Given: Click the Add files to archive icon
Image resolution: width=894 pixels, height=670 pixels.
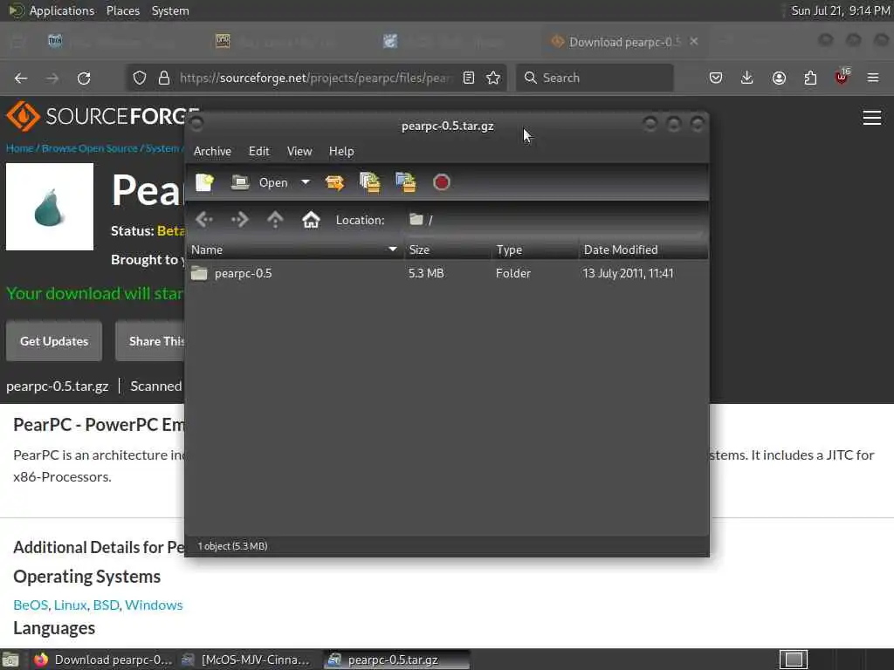Looking at the screenshot, I should pyautogui.click(x=370, y=182).
